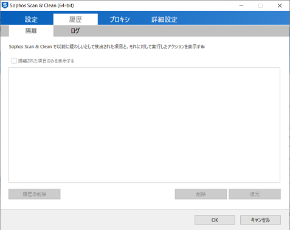Click the キャンセル button
Viewport: 290px width, 230px height.
click(260, 220)
